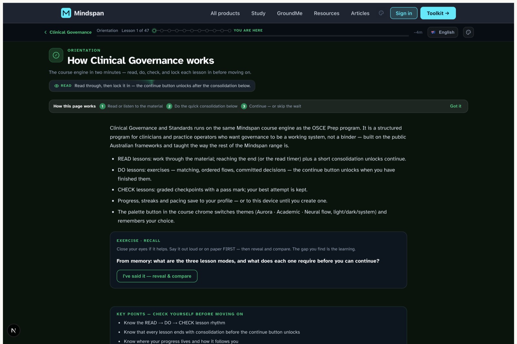Open Resources menu item
This screenshot has width=517, height=344.
(x=327, y=13)
